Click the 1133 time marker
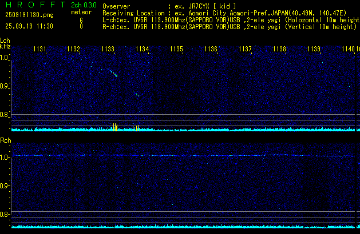 [108, 50]
